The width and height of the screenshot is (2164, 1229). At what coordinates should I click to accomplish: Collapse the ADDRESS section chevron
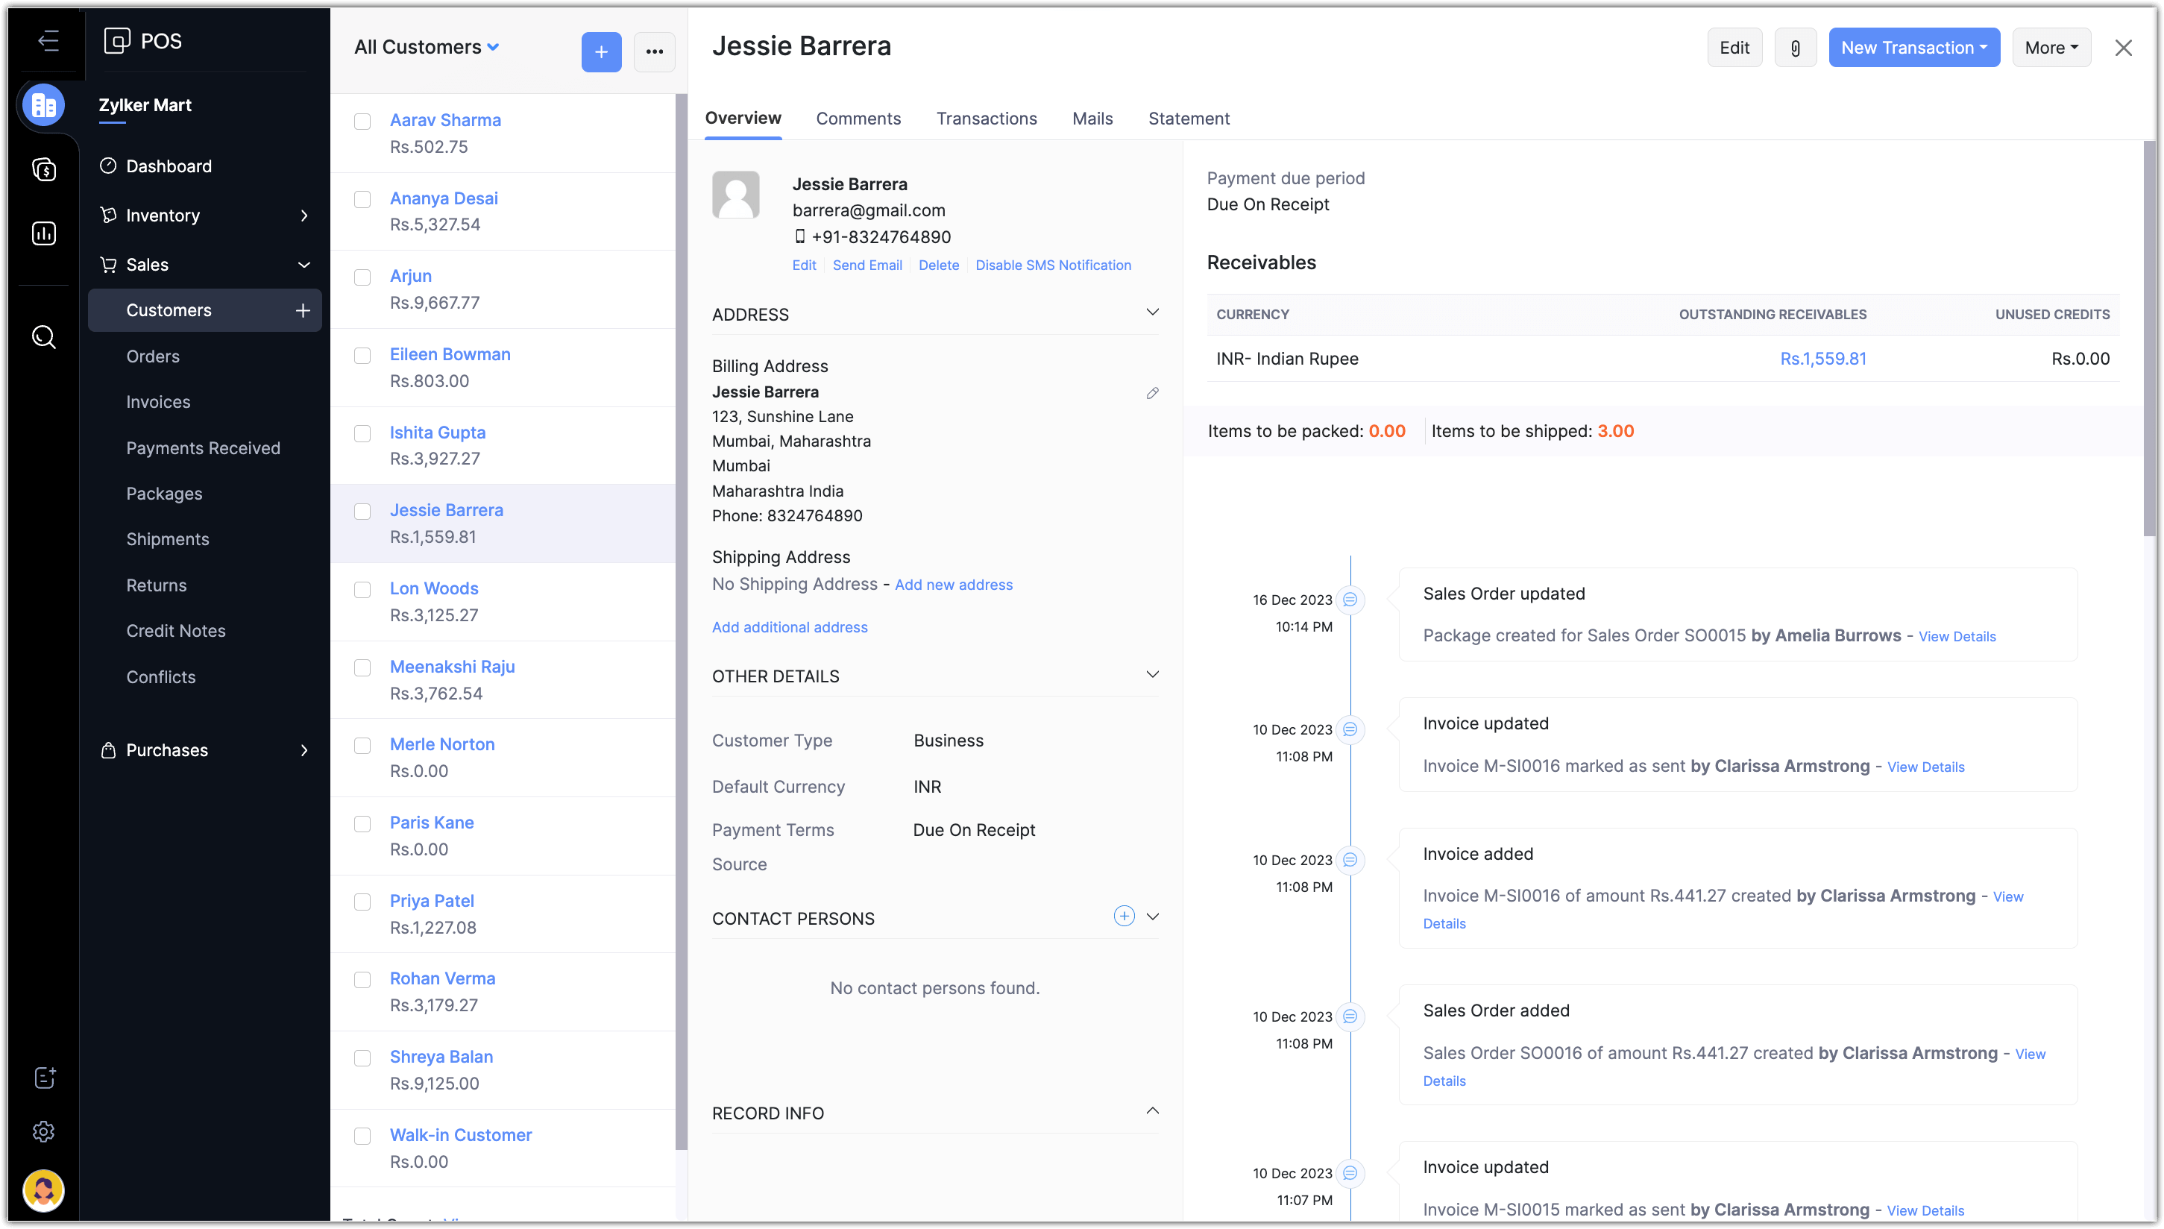[1152, 312]
